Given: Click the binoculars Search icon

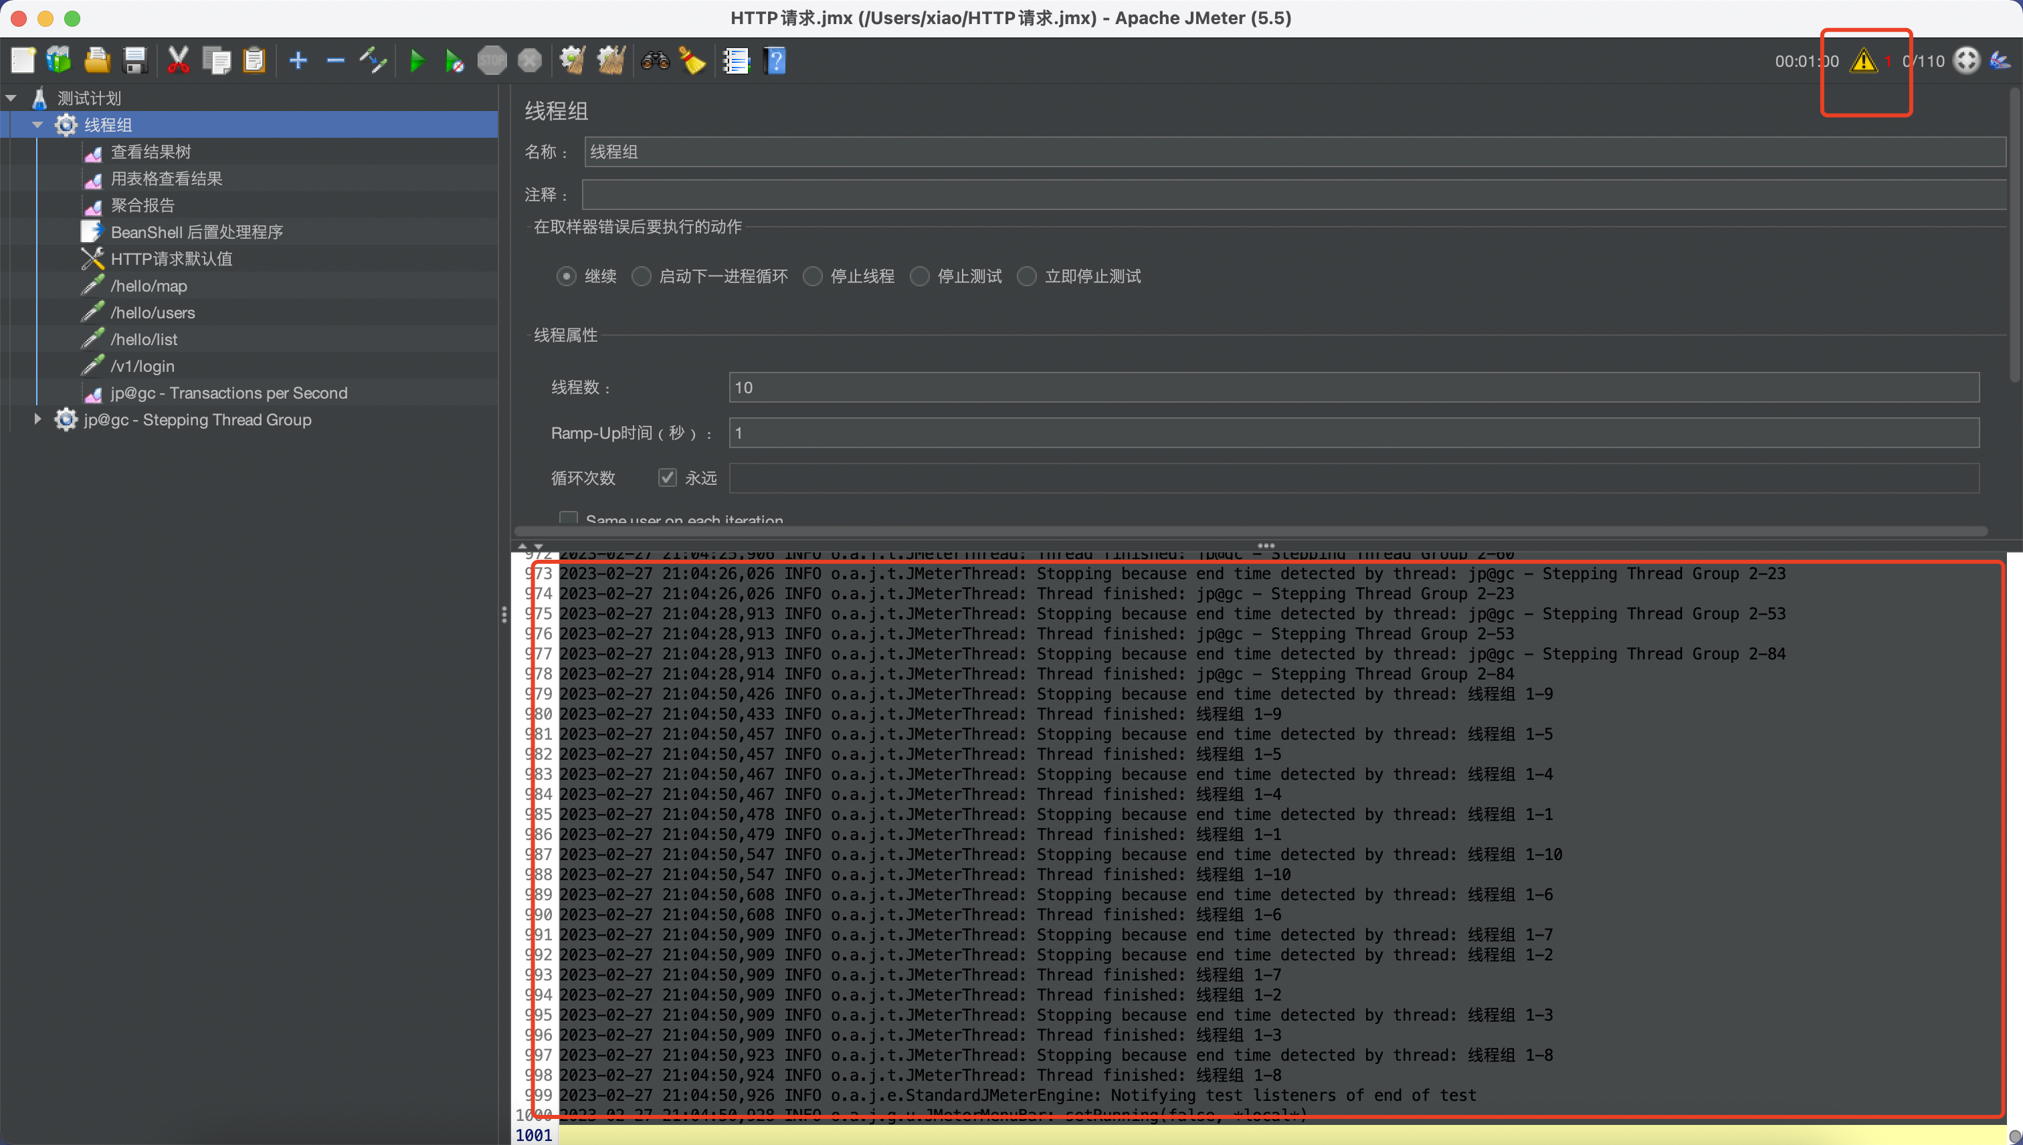Looking at the screenshot, I should click(x=654, y=61).
